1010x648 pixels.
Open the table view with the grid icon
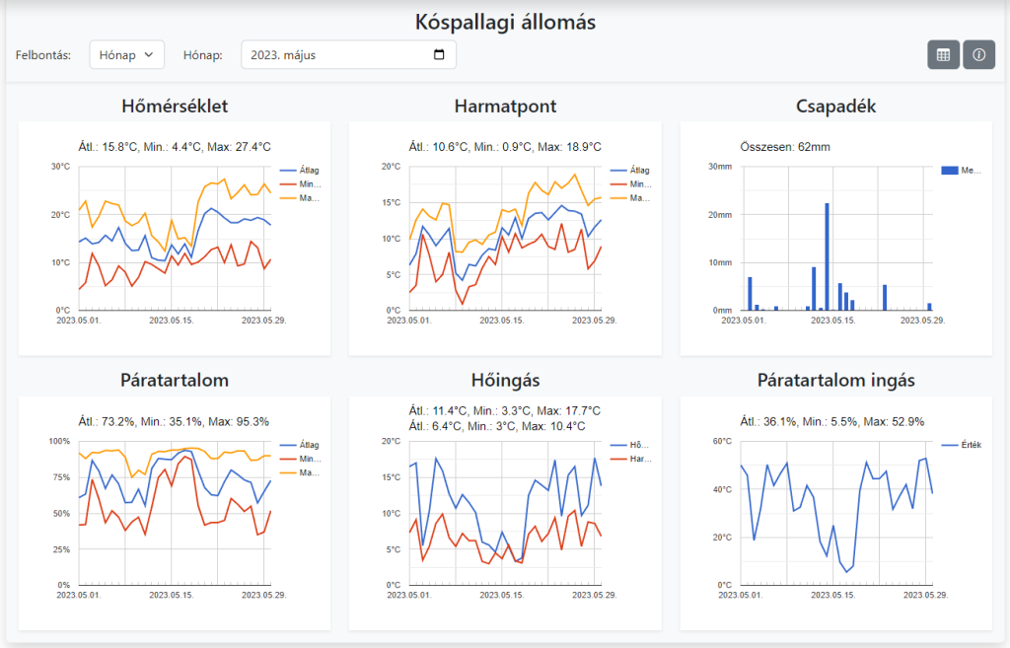click(943, 54)
